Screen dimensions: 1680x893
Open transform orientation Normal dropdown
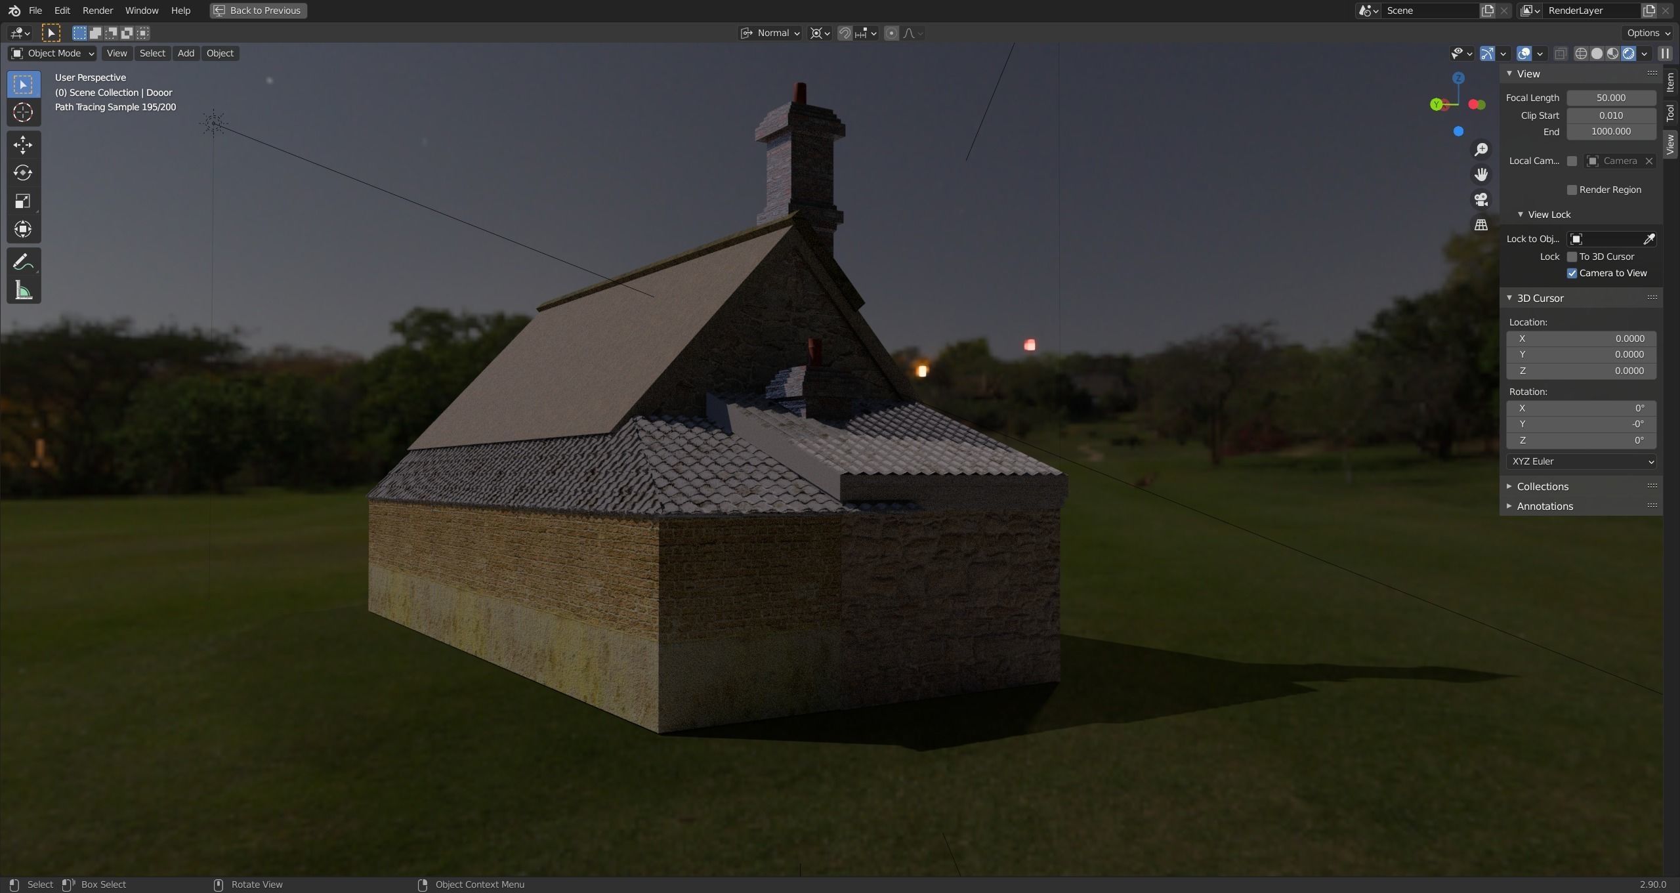pos(770,33)
